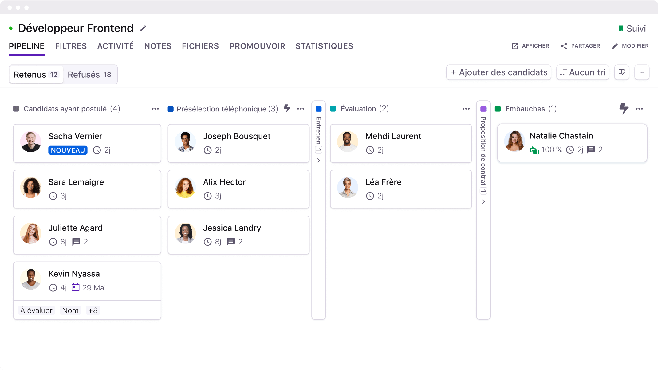Click the pencil icon beside Développeur Frontend title
Viewport: 658px width, 370px height.
[143, 28]
